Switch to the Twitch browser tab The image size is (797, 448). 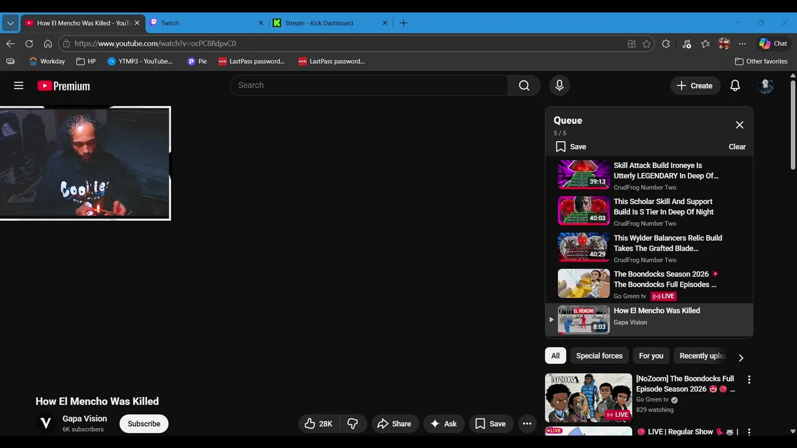point(208,23)
